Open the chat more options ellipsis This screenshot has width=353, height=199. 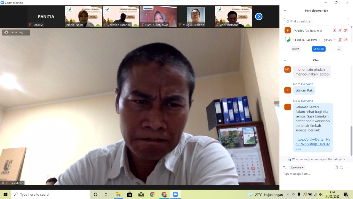pos(347,167)
